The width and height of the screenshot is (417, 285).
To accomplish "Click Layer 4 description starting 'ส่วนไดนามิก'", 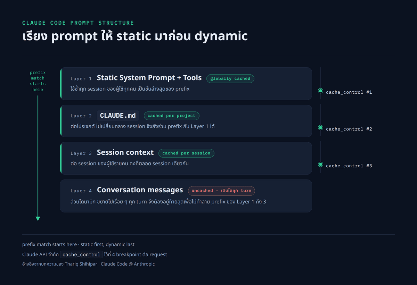I will click(168, 201).
